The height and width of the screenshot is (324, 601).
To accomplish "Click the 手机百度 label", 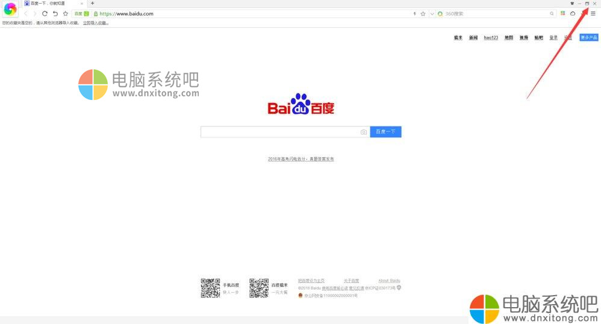I will tap(231, 285).
